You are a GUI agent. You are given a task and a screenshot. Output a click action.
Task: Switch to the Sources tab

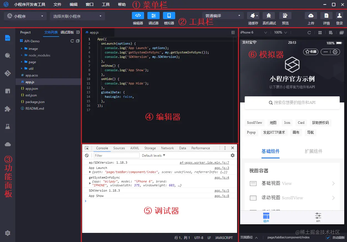click(x=119, y=148)
